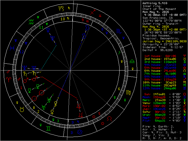Click the Aquarius glyph beside the 12th house row

185,88
